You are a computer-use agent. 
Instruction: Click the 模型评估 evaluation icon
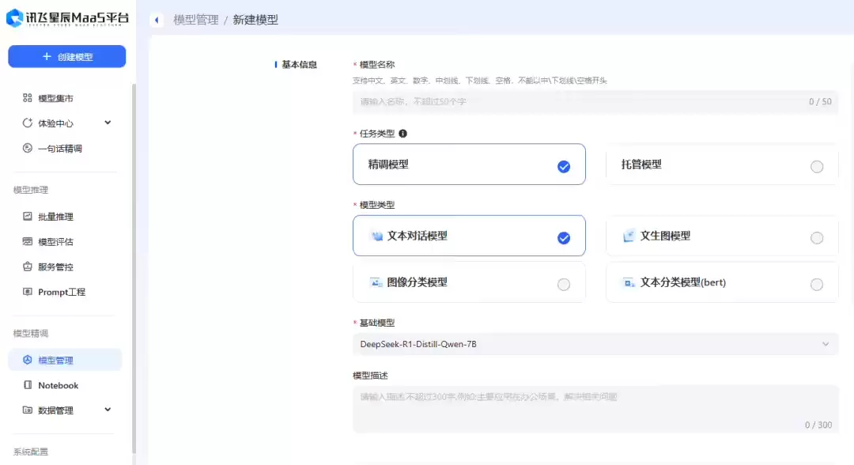28,241
